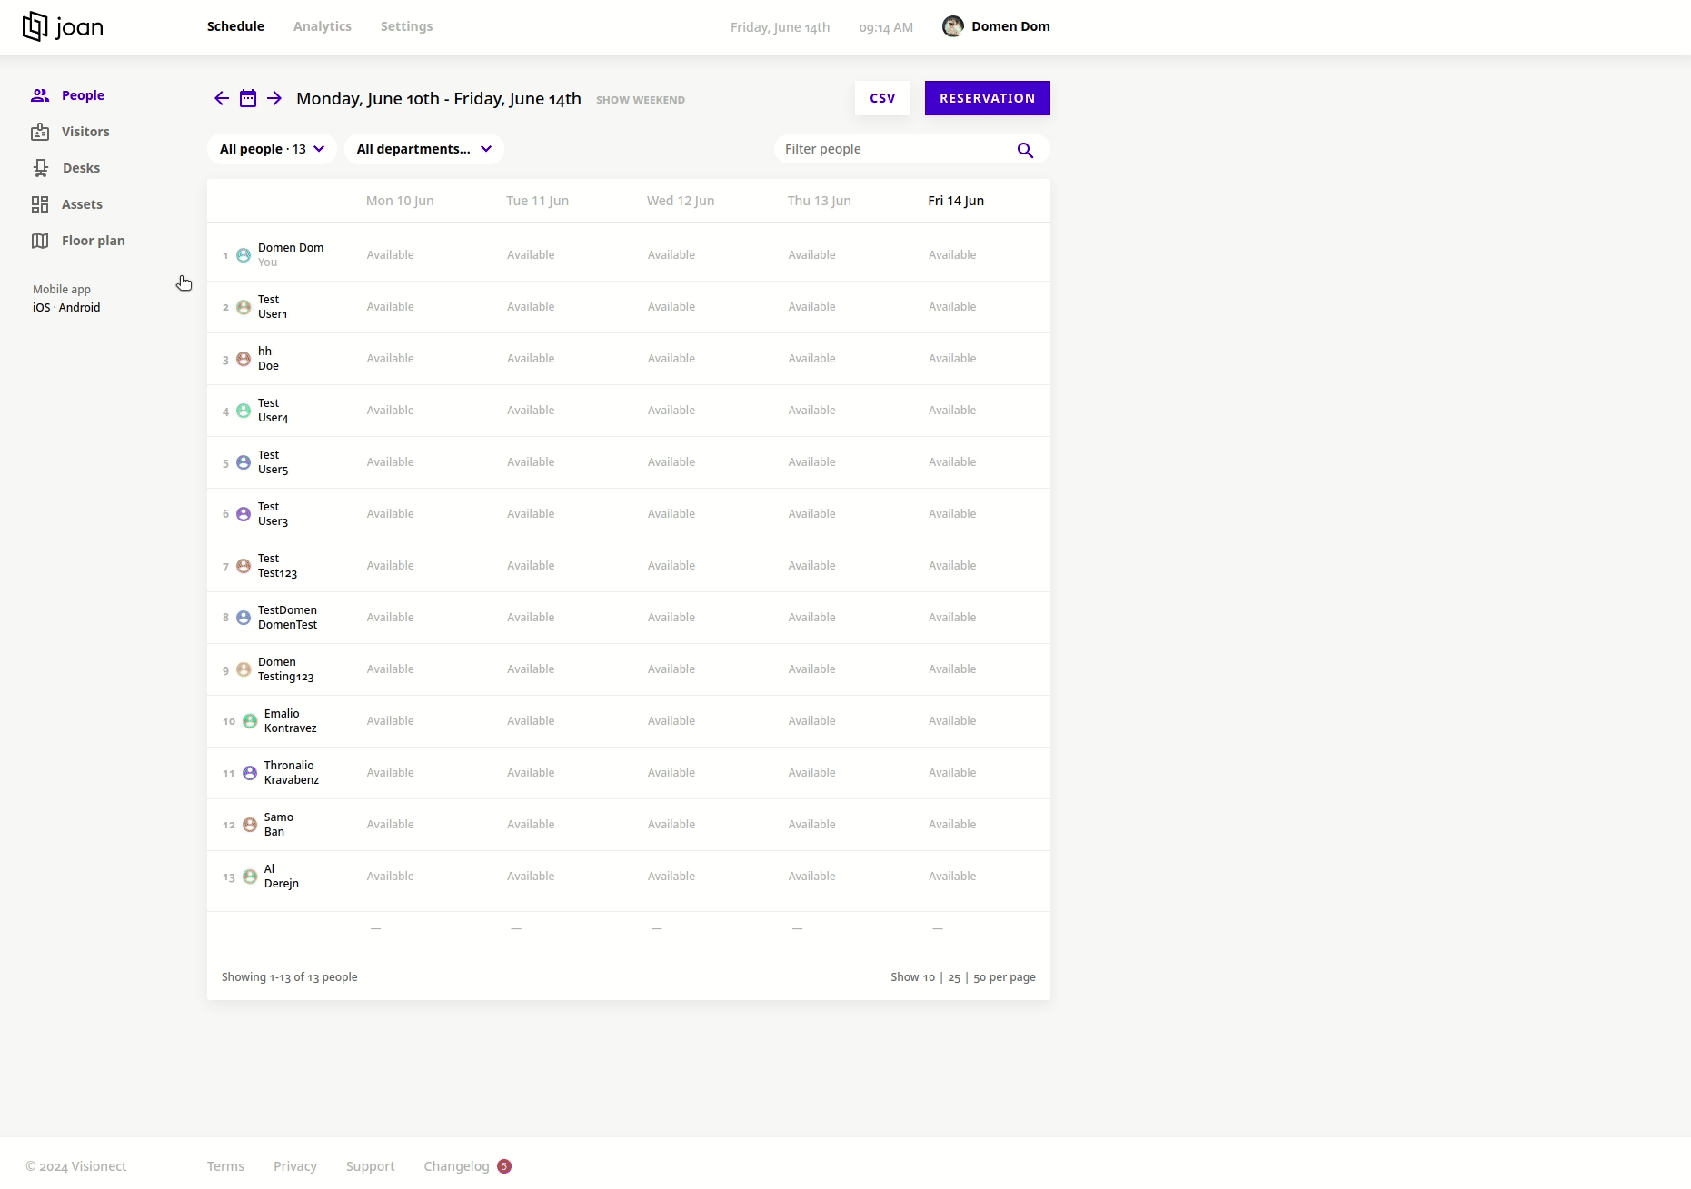Open Floor plan from sidebar

[x=93, y=241]
